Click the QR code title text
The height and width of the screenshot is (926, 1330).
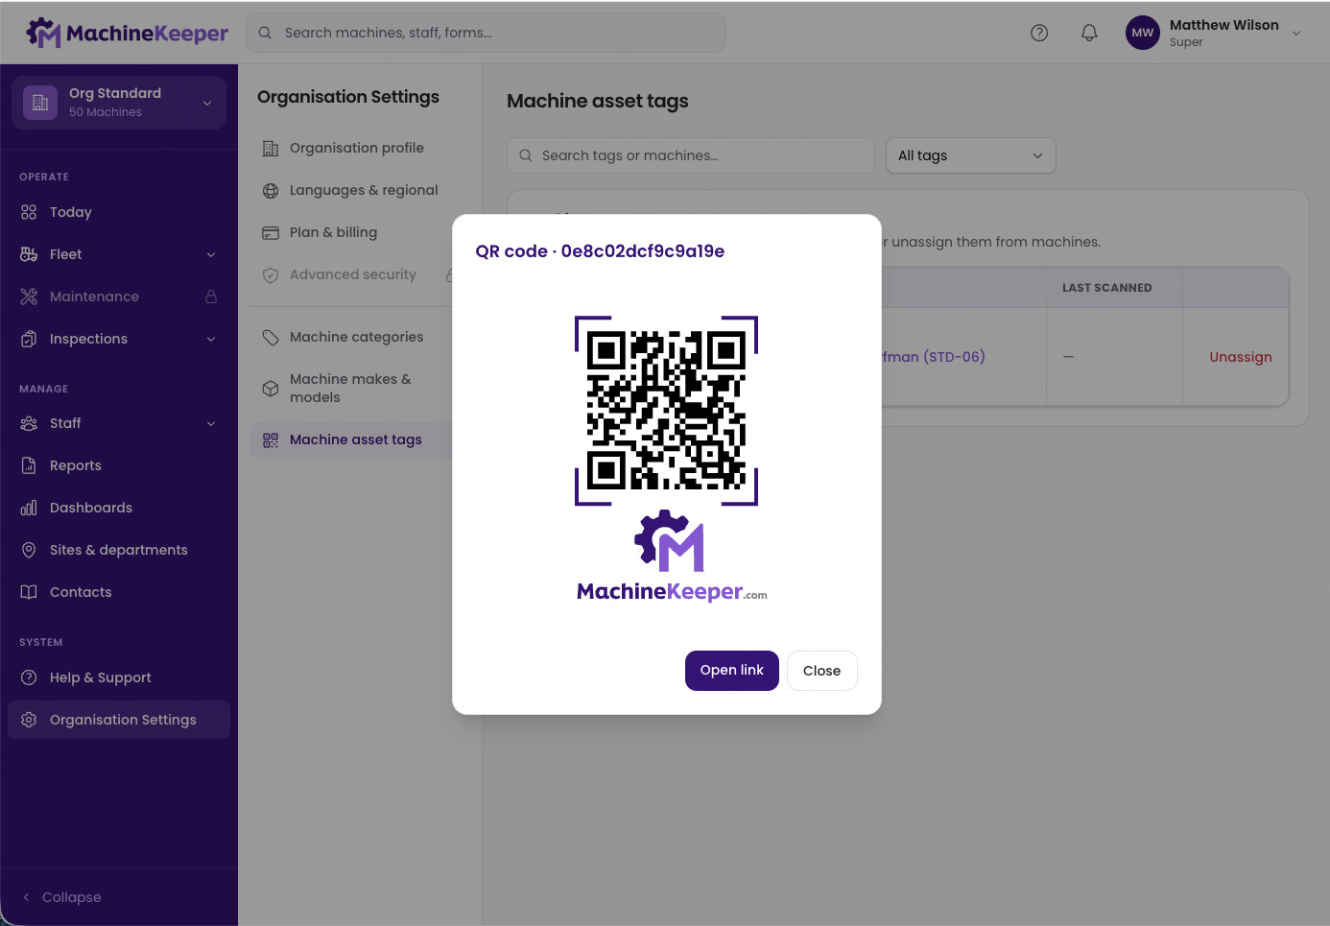[600, 251]
